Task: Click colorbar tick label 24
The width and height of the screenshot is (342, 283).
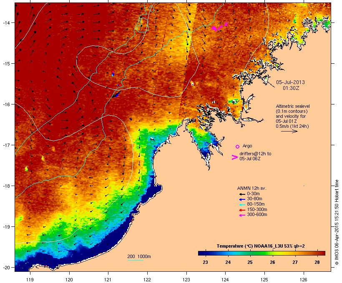Action: click(x=228, y=262)
